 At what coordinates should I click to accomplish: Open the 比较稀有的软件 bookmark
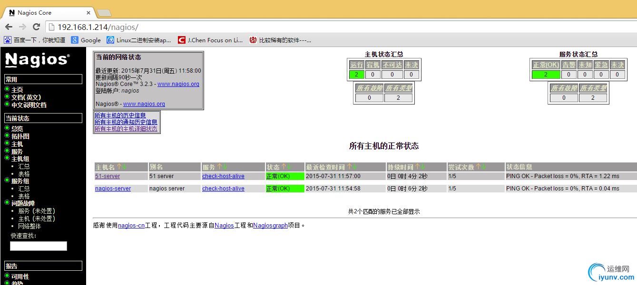280,40
